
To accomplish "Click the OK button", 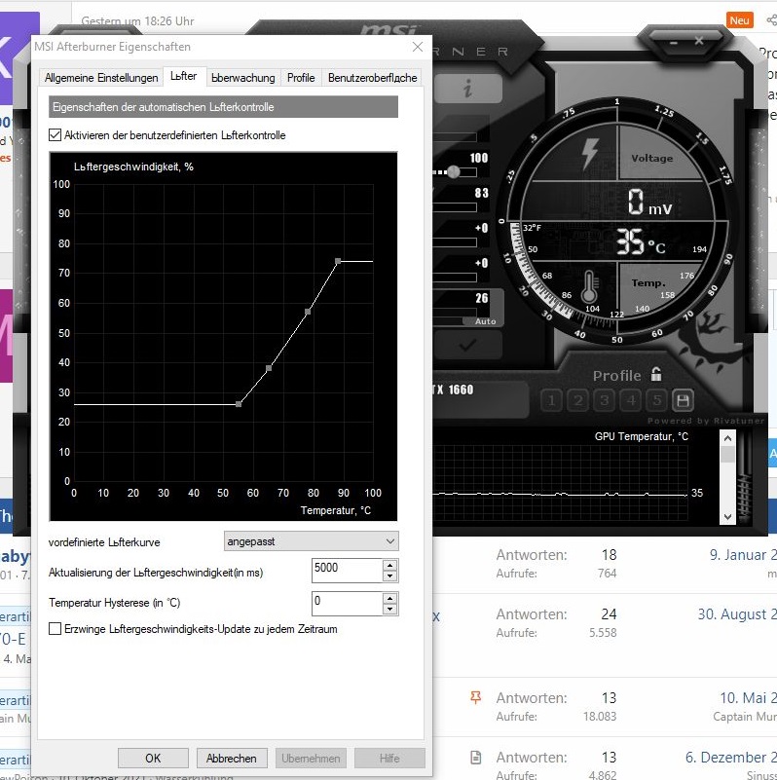I will point(153,759).
